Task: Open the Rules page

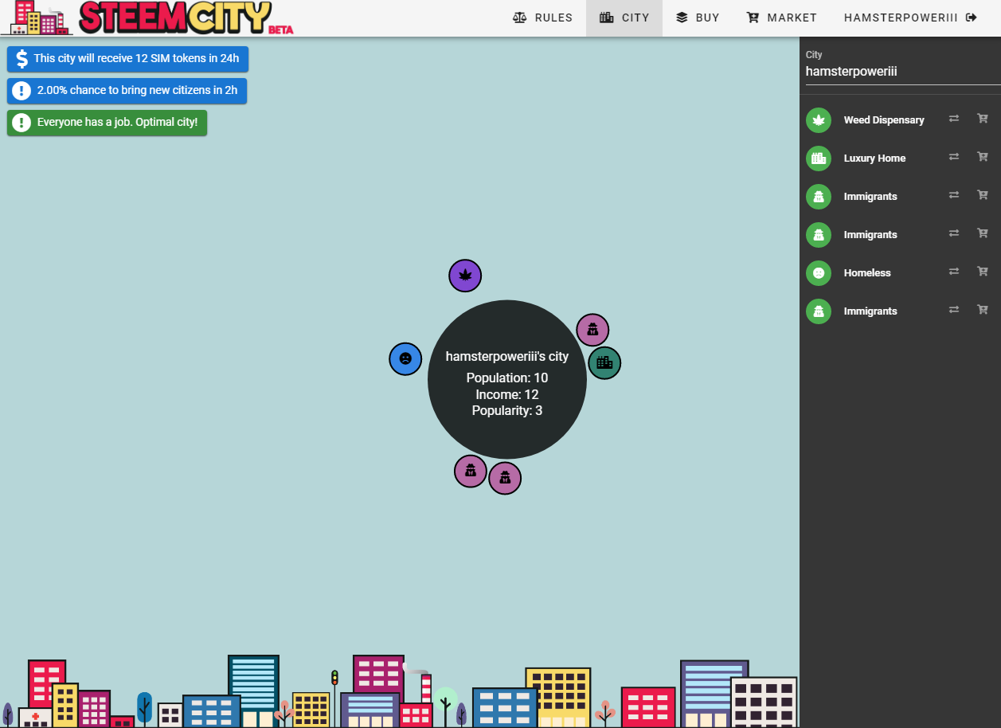Action: click(543, 18)
